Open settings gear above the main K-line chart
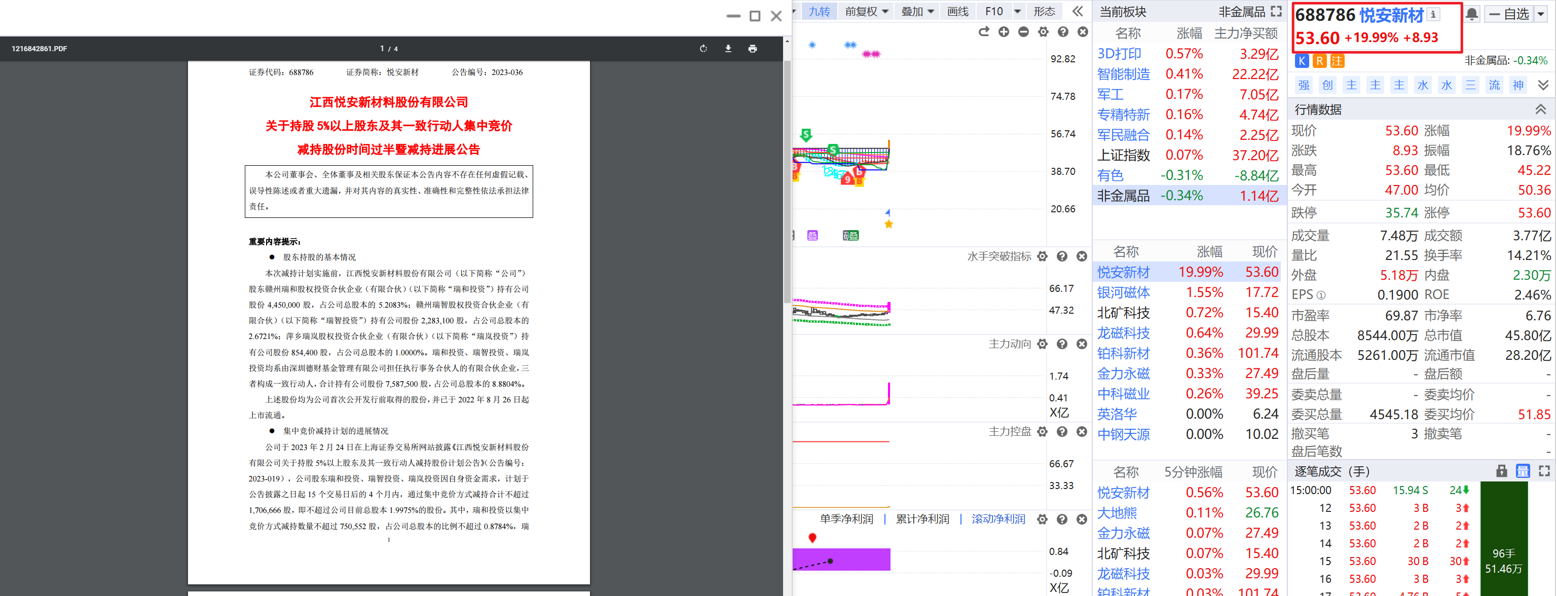Viewport: 1556px width, 596px height. [1043, 32]
